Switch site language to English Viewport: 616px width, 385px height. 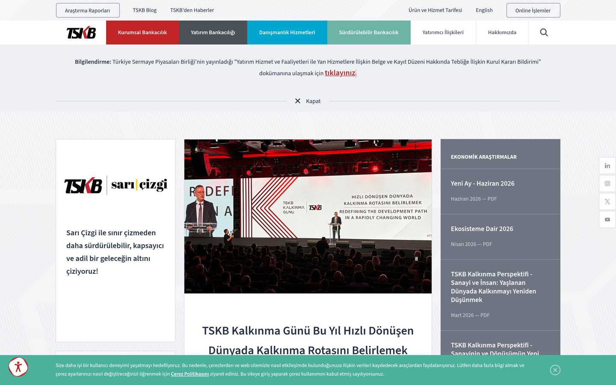click(x=484, y=10)
